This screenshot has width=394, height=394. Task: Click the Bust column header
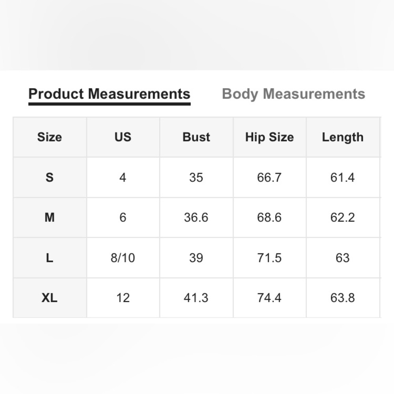[x=196, y=137]
